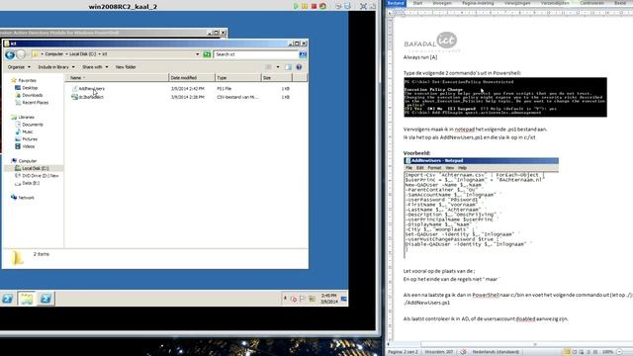Click the first guest taskbar icon (Server Manager)
Viewport: 633px width, 356px height.
[x=8, y=299]
